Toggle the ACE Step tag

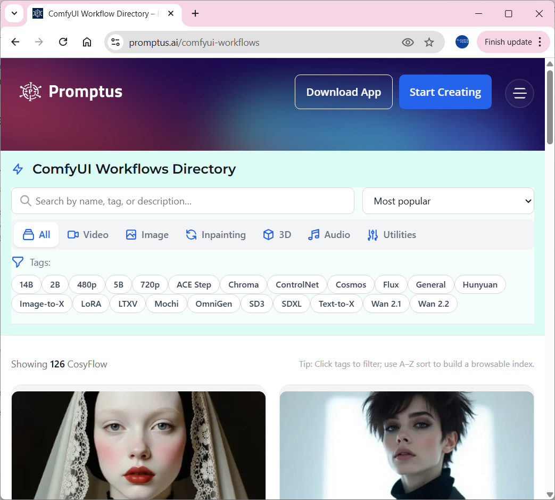coord(194,284)
